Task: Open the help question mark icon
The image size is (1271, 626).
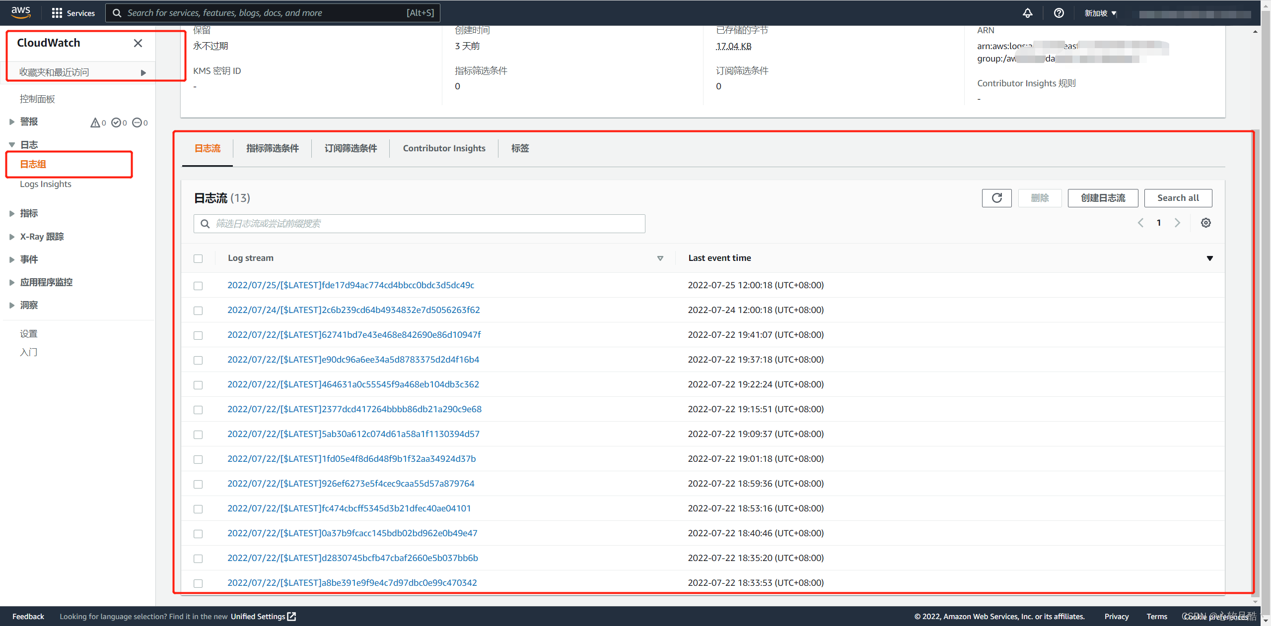Action: coord(1059,13)
